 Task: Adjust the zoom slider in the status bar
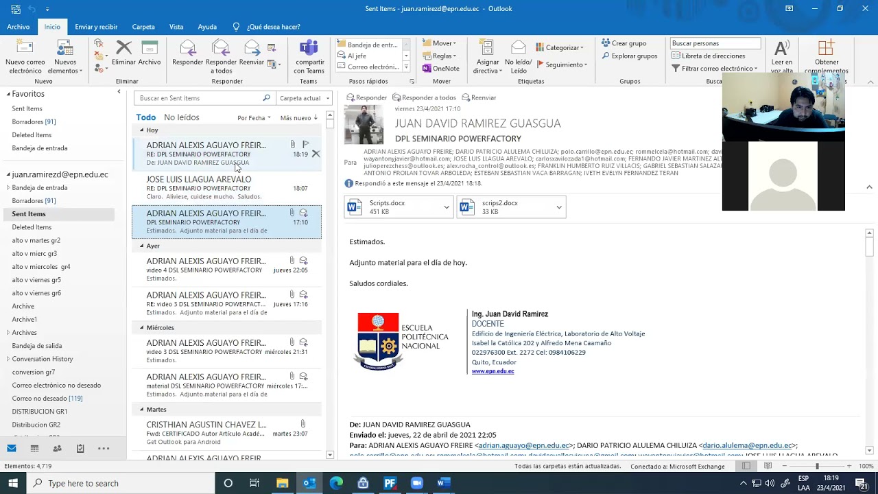pyautogui.click(x=817, y=467)
